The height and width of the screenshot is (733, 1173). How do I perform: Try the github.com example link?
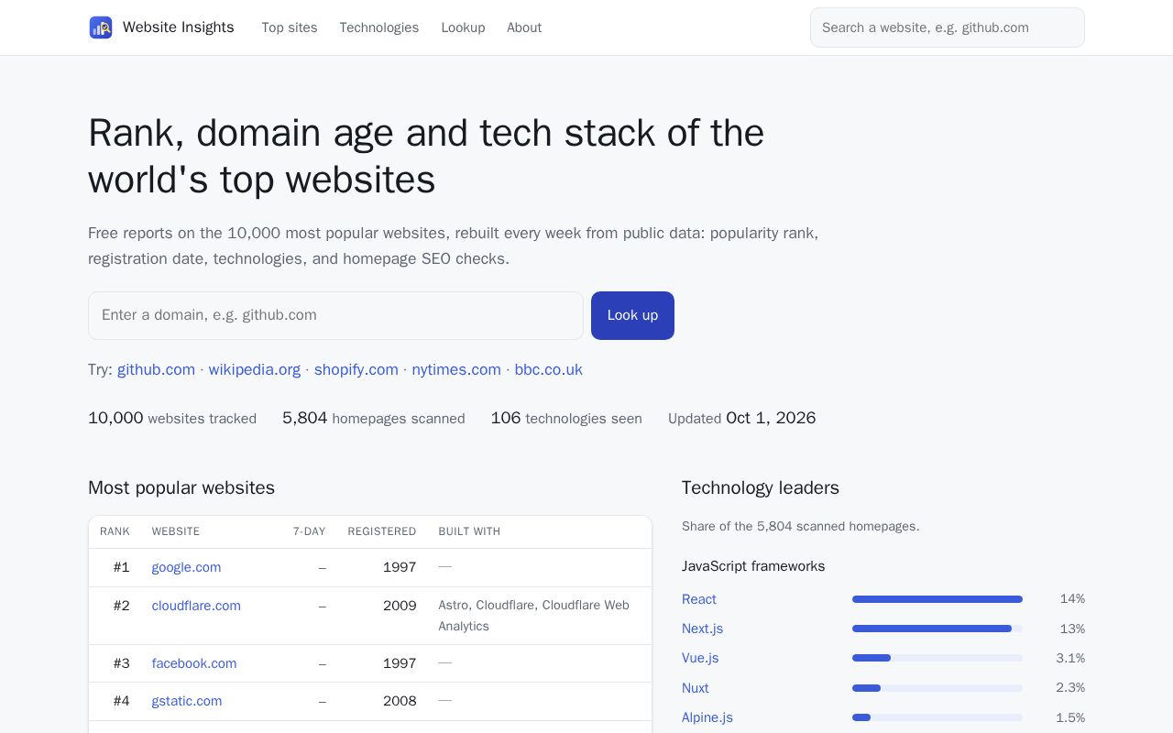tap(156, 369)
